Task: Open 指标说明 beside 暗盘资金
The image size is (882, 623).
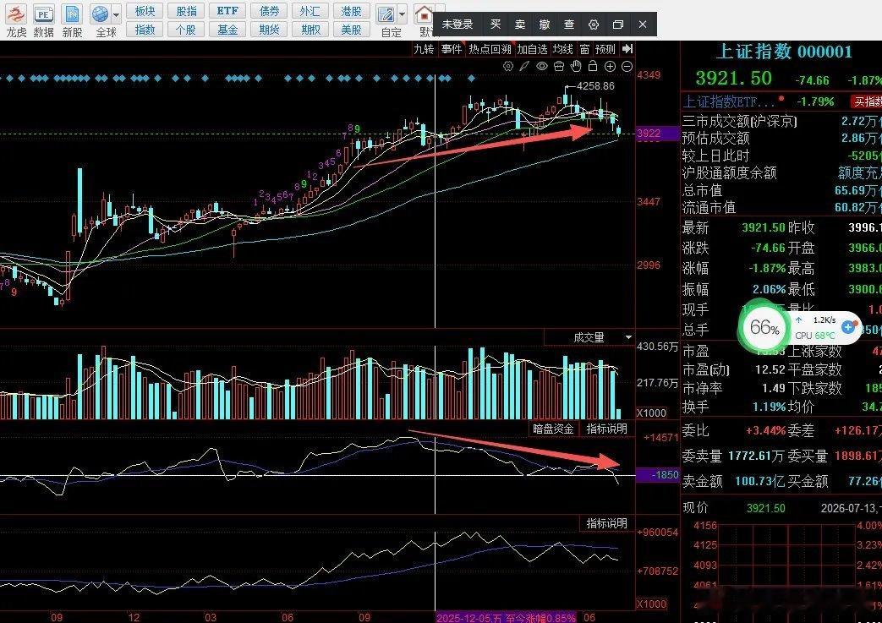Action: point(606,429)
